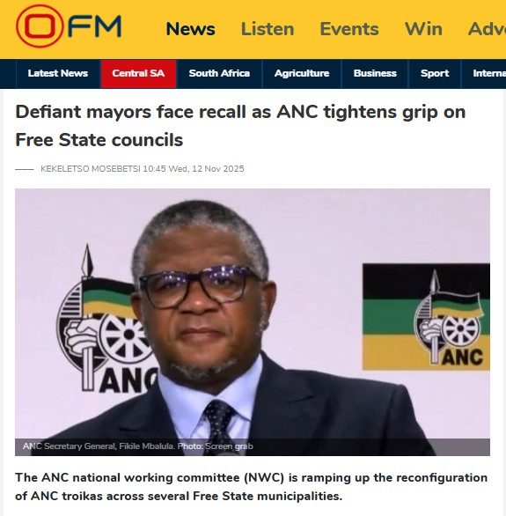The width and height of the screenshot is (506, 516).
Task: Click the photo caption about Secretary General
Action: click(138, 446)
